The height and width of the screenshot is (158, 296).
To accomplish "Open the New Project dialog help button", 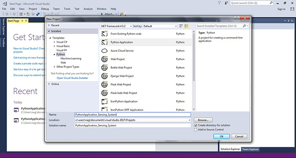I will [x=237, y=18].
